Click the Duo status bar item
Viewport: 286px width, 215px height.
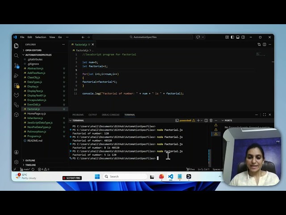[191, 169]
